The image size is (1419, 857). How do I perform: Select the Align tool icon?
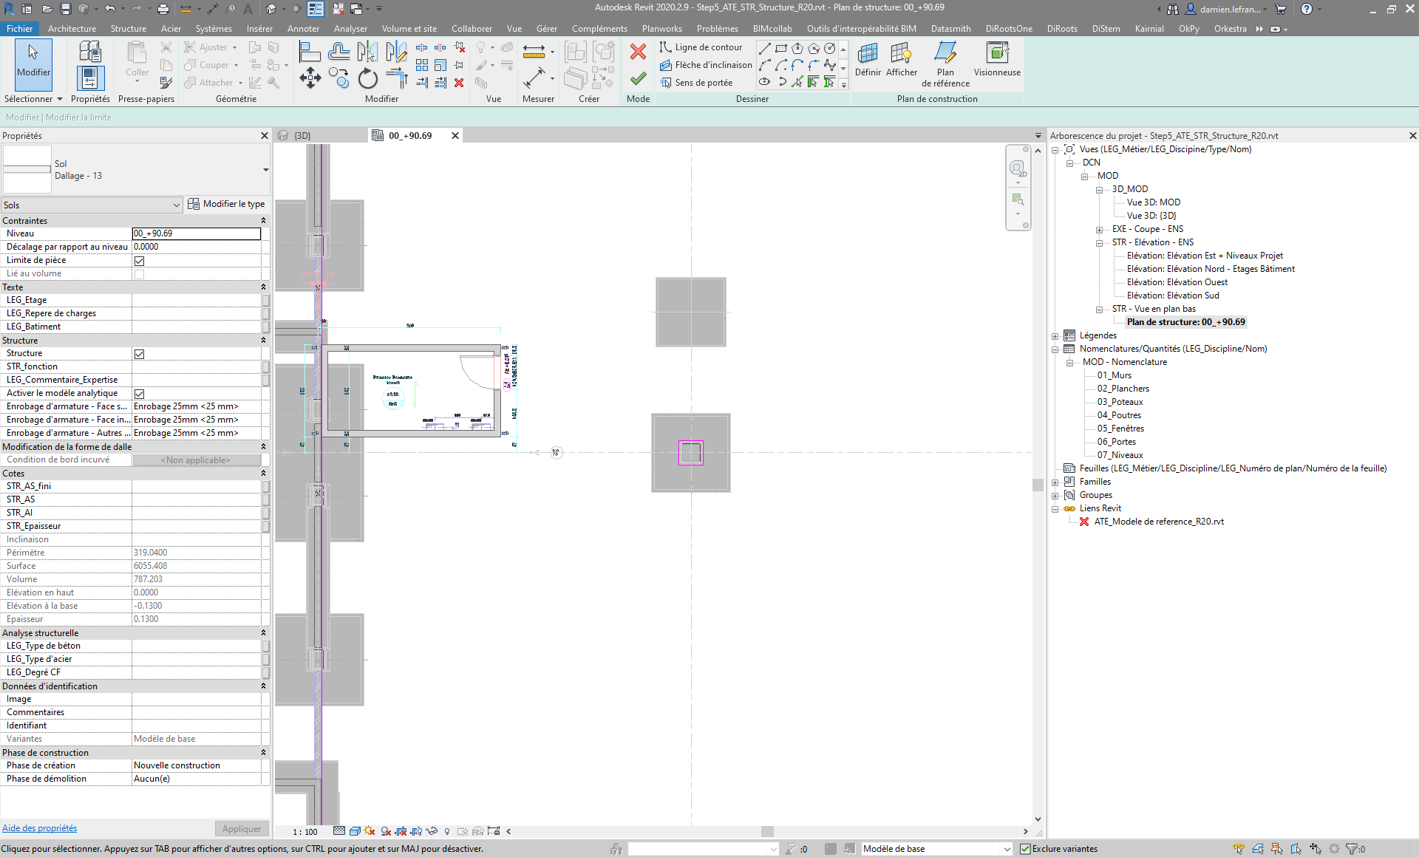(x=310, y=51)
